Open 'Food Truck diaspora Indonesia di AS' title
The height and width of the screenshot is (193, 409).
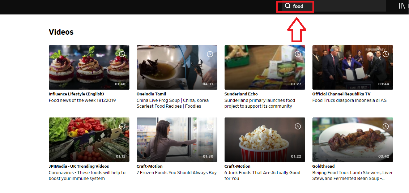coord(349,100)
